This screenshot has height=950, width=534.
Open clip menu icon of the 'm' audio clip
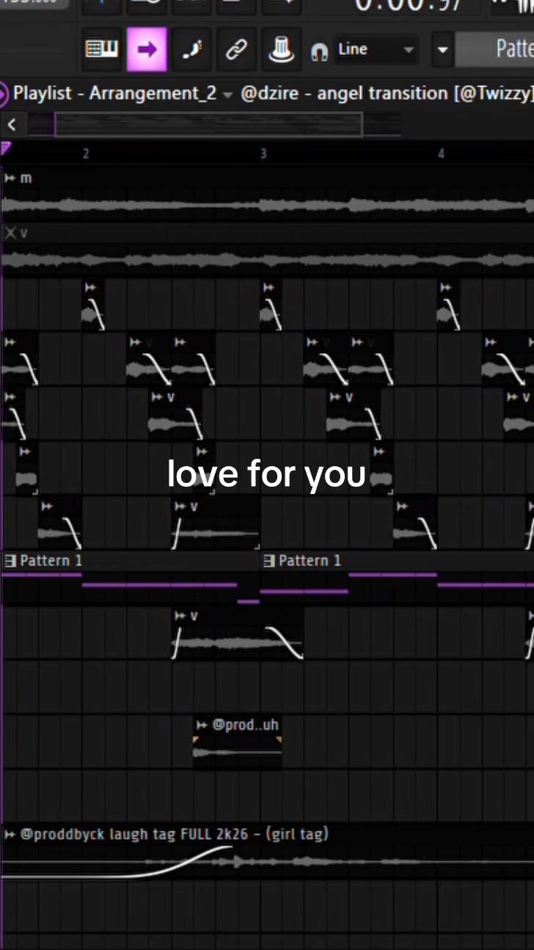[10, 178]
